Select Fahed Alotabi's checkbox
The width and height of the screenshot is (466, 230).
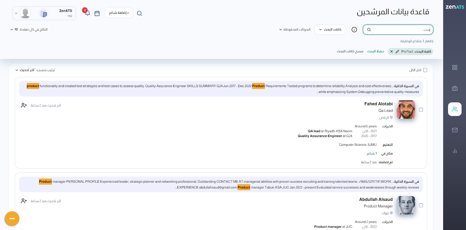tap(421, 110)
